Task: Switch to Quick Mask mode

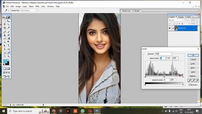Action: pyautogui.click(x=9, y=69)
